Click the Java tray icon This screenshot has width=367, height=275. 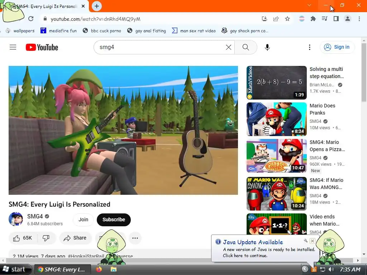(314, 269)
